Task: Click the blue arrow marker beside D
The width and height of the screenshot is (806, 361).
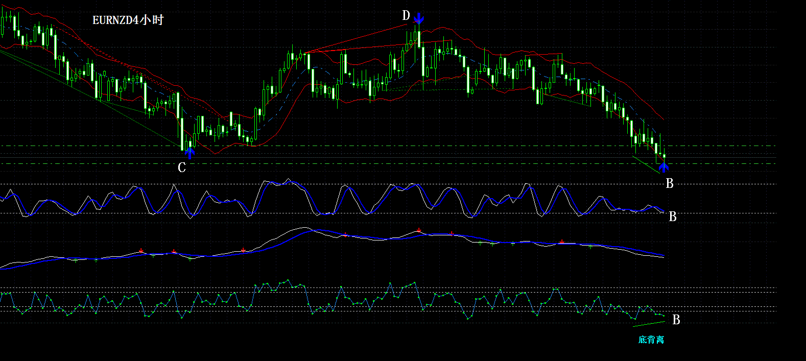Action: pyautogui.click(x=419, y=18)
